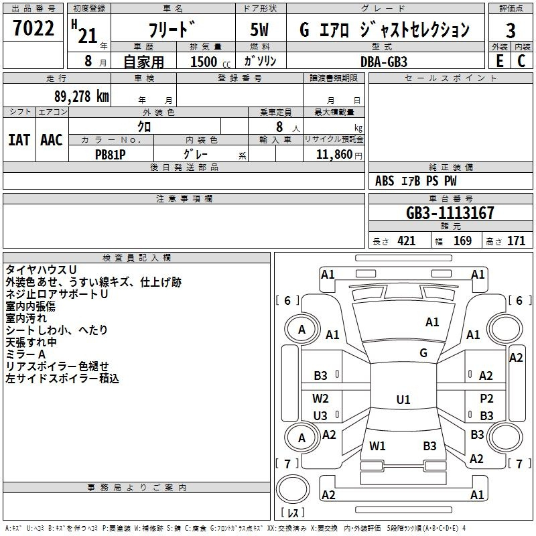Click the grade G エアロ ジャストセレクション
The width and height of the screenshot is (536, 536).
[x=385, y=29]
